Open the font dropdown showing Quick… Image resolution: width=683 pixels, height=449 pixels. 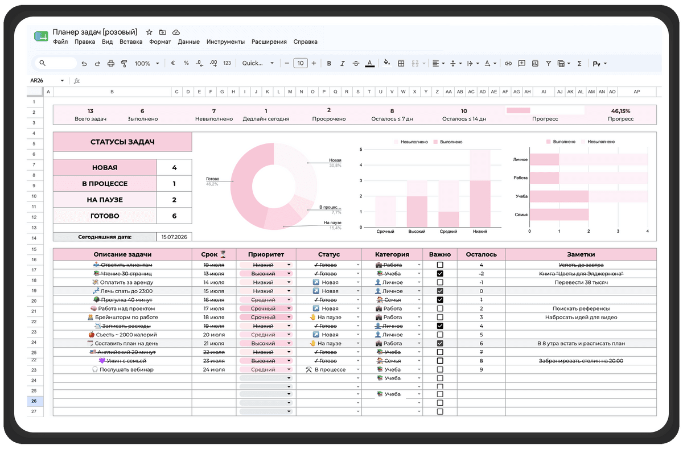pos(258,63)
